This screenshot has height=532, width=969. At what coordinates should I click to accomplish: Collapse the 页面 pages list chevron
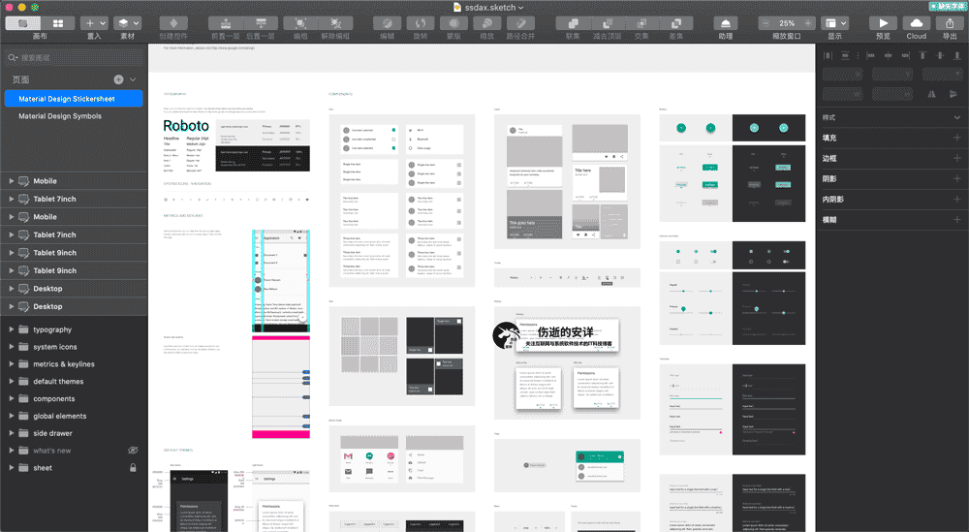[133, 79]
